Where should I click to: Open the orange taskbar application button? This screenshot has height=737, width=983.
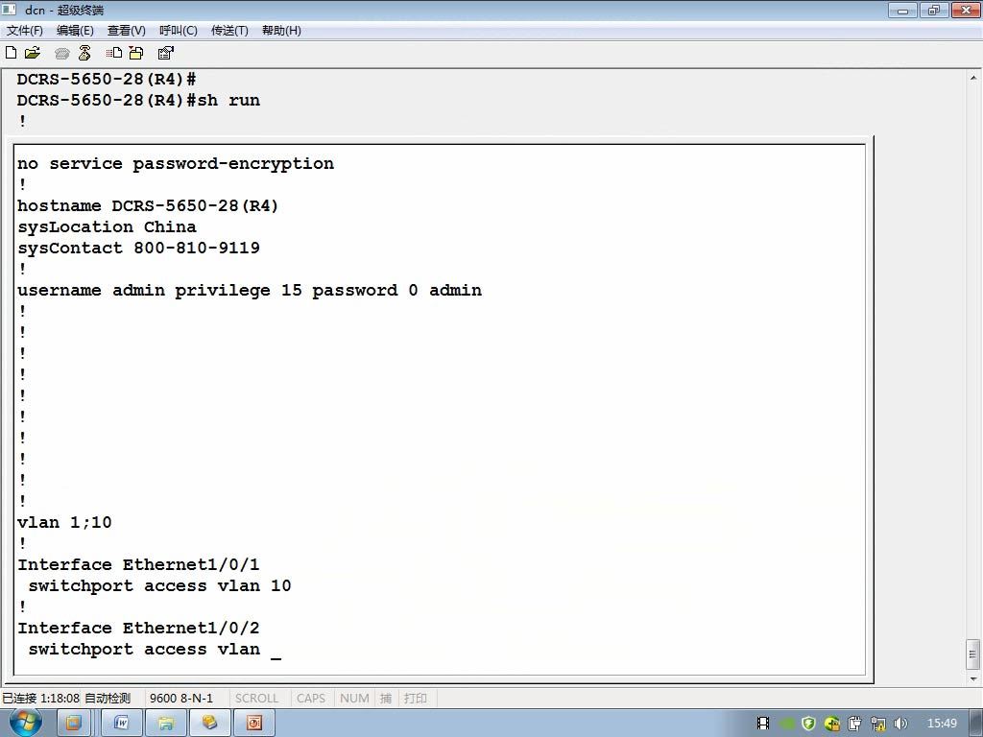coord(74,723)
